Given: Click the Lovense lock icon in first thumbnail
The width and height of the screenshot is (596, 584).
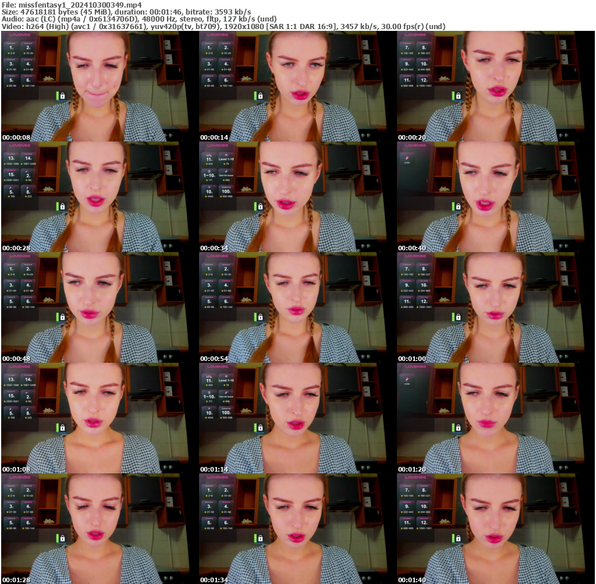Looking at the screenshot, I should pos(62,96).
